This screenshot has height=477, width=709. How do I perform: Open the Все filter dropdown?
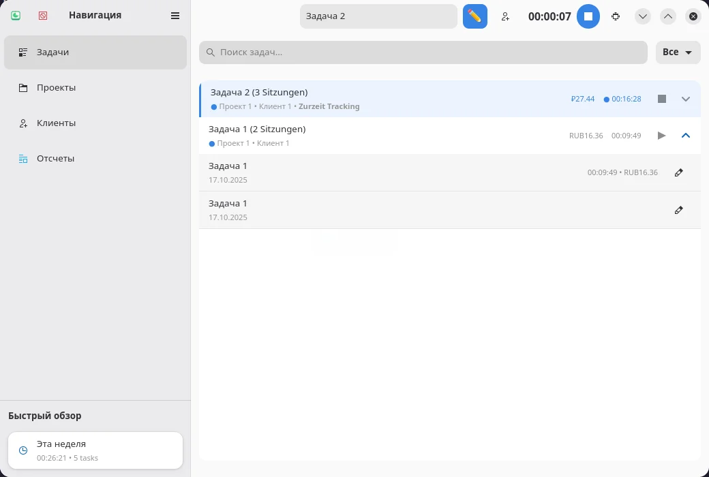[678, 52]
